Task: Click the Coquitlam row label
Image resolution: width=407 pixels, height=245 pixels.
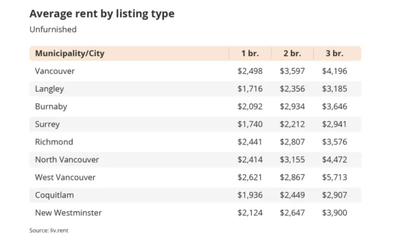Action: tap(54, 195)
